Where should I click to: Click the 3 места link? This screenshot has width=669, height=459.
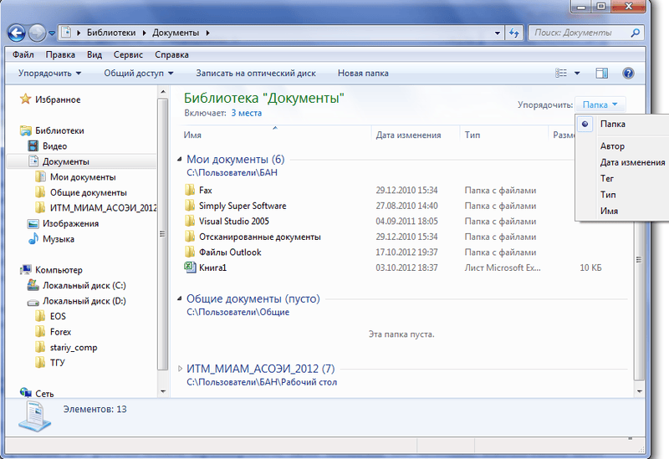point(246,112)
